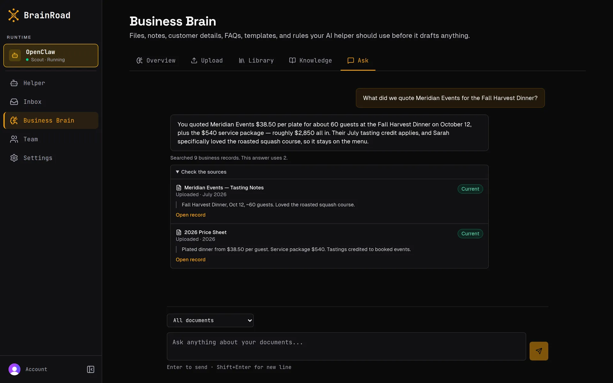Select the Ask tab
This screenshot has width=613, height=383.
[358, 61]
